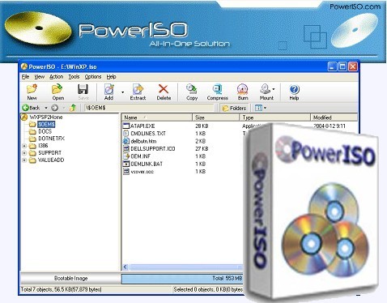This screenshot has height=303, width=387.
Task: Select the OEMLINK.BAT file
Action: coord(147,164)
